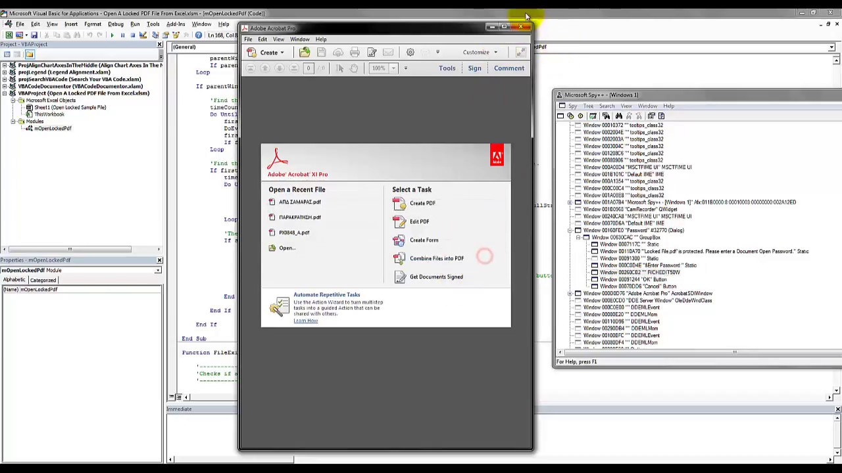
Task: Toggle Design Mode icon in VBA toolbar
Action: pyautogui.click(x=143, y=35)
